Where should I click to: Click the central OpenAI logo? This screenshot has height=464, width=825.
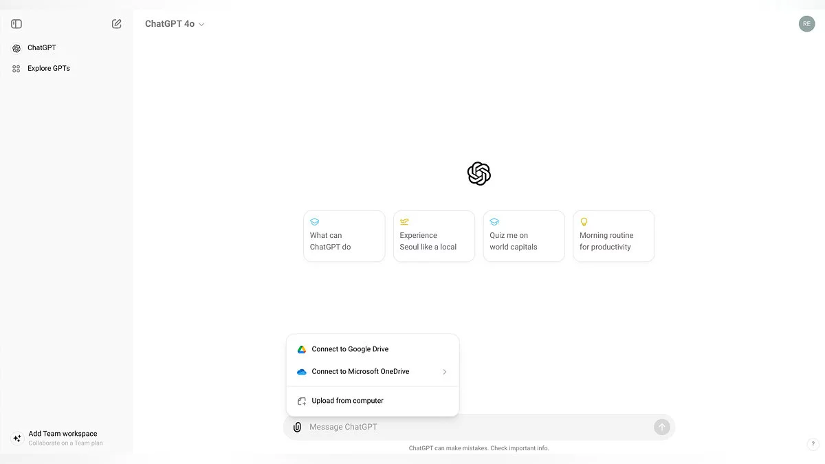pyautogui.click(x=479, y=174)
